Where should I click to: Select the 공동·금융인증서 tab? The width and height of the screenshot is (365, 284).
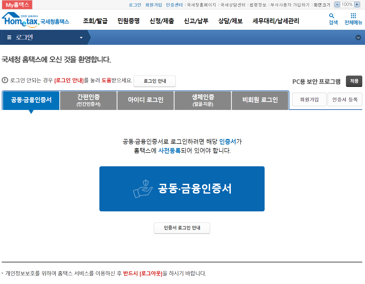coord(31,100)
